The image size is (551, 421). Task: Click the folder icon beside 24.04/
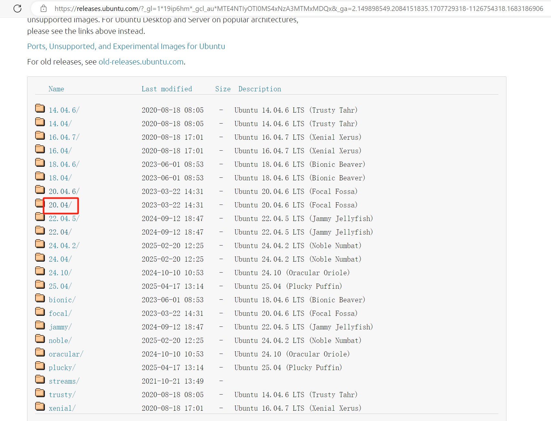pyautogui.click(x=40, y=257)
